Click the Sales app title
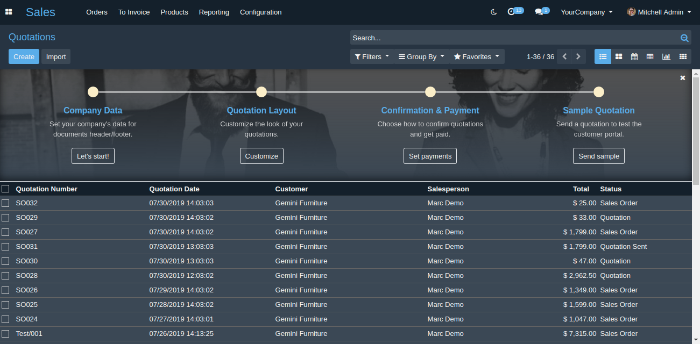The width and height of the screenshot is (700, 344). [40, 12]
